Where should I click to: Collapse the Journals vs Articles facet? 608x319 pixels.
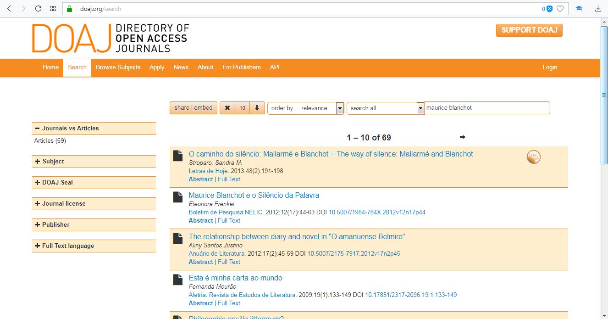(94, 129)
